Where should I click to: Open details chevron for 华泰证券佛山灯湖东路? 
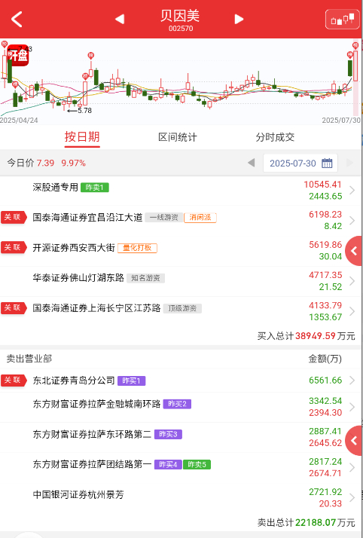tap(352, 281)
